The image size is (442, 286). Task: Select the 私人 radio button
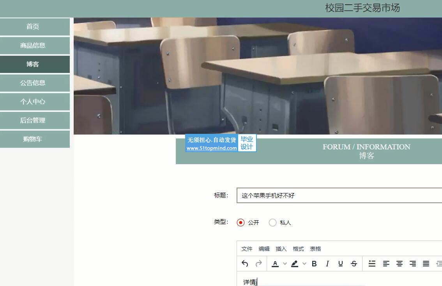[272, 223]
